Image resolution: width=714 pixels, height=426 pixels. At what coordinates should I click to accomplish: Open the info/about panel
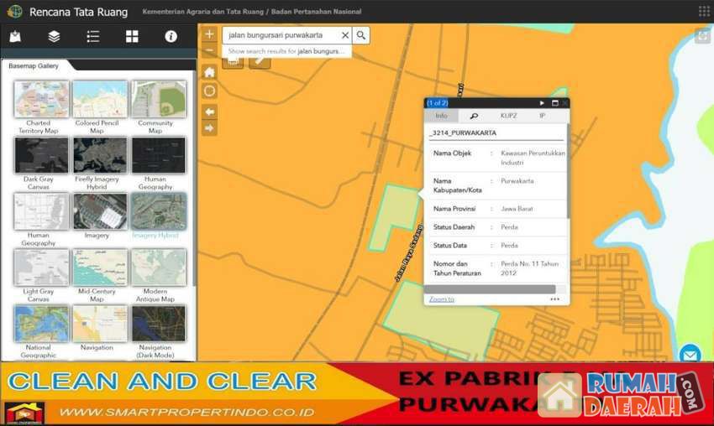click(171, 37)
